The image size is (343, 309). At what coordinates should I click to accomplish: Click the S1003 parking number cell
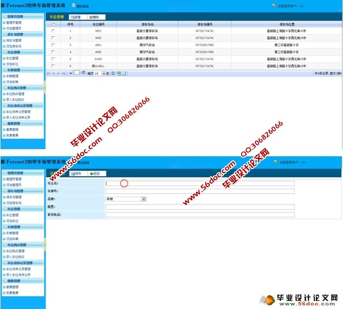pos(98,59)
